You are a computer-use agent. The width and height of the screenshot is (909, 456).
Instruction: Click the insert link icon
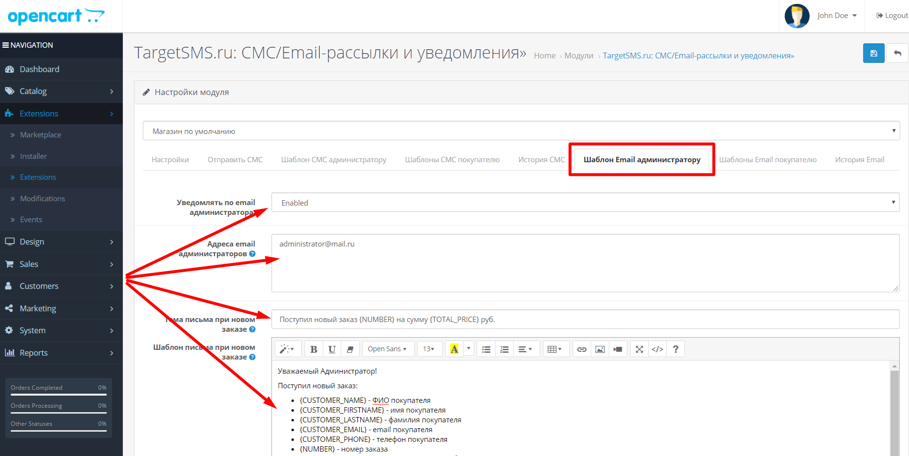[x=582, y=349]
